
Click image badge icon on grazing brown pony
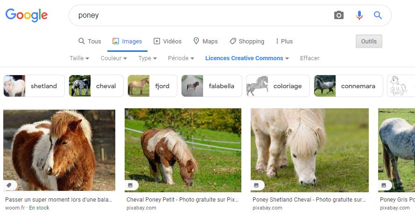pos(130,185)
